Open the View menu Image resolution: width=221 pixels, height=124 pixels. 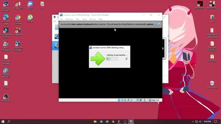pyautogui.click(x=77, y=19)
